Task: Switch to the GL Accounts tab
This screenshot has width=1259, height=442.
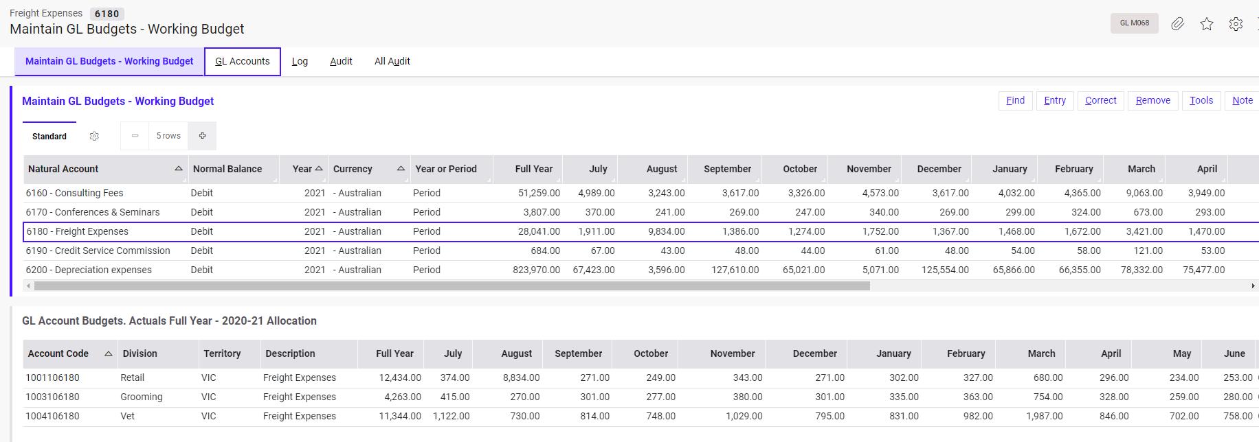Action: 243,61
